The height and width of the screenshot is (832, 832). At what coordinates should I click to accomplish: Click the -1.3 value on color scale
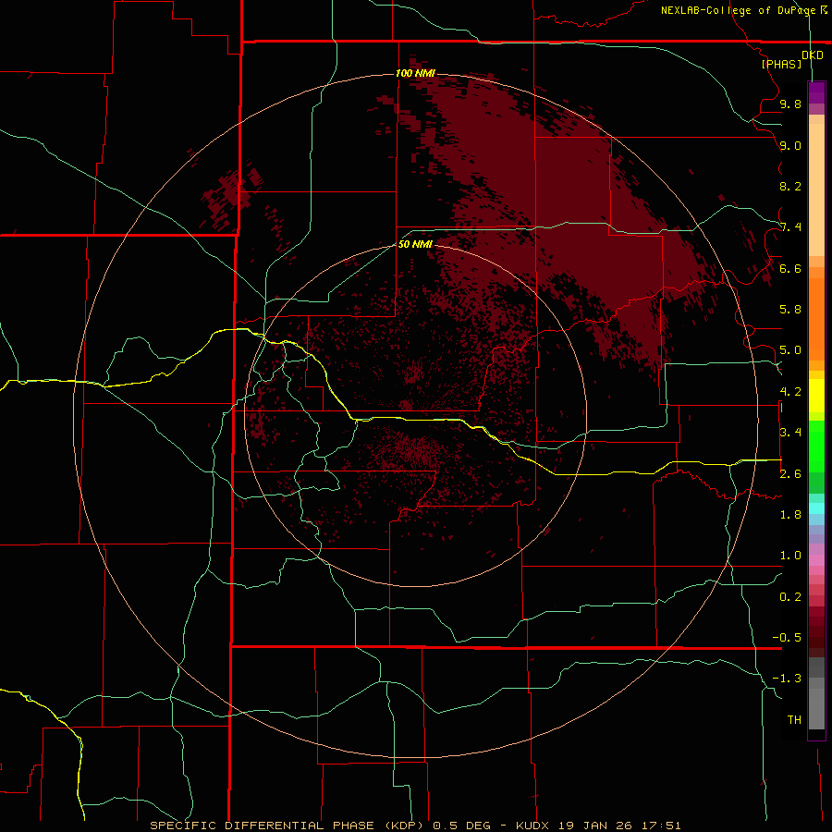[787, 679]
